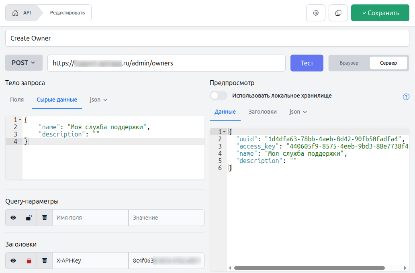Click the preview scrollbar right arrow

tap(405, 268)
